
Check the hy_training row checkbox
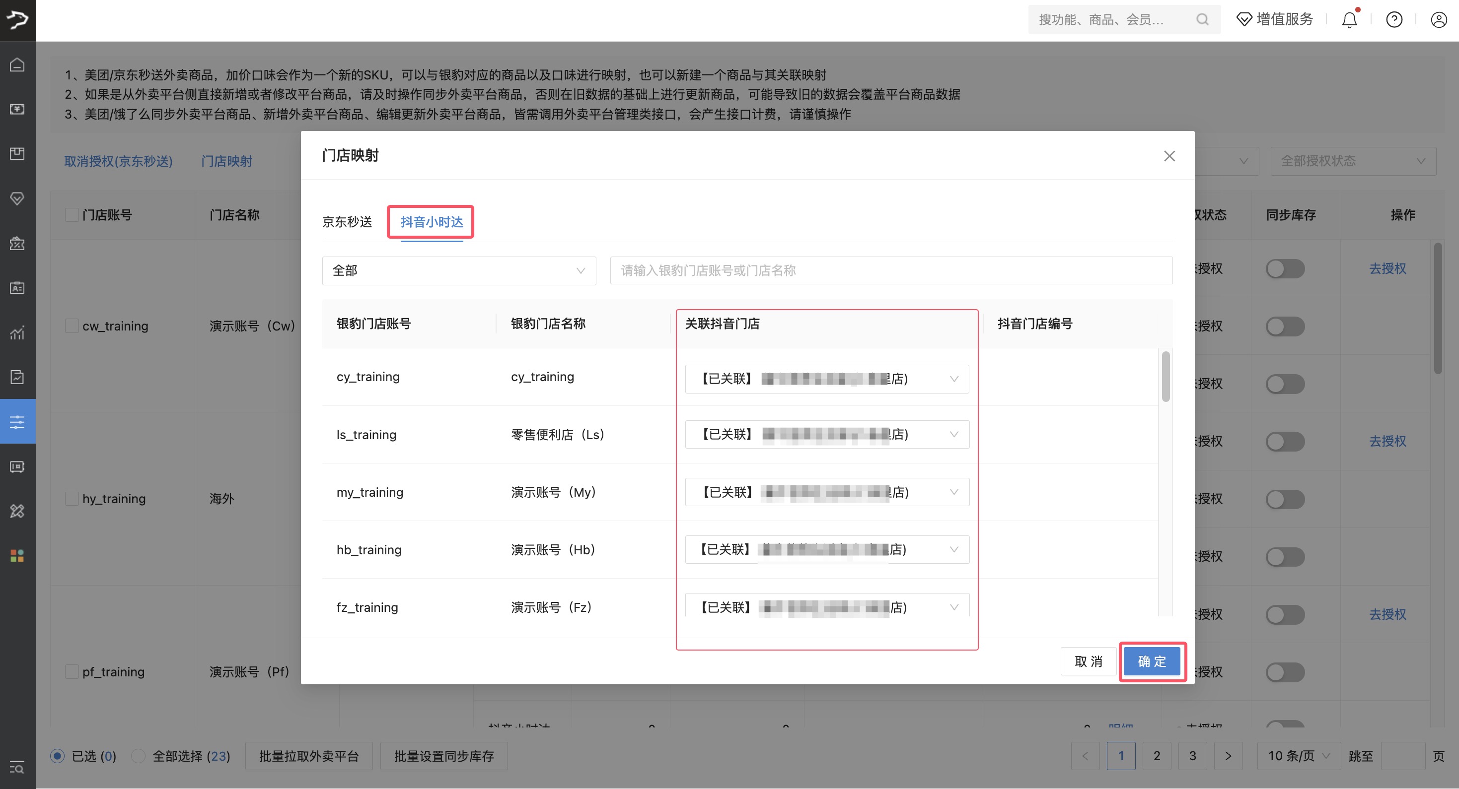[x=72, y=499]
